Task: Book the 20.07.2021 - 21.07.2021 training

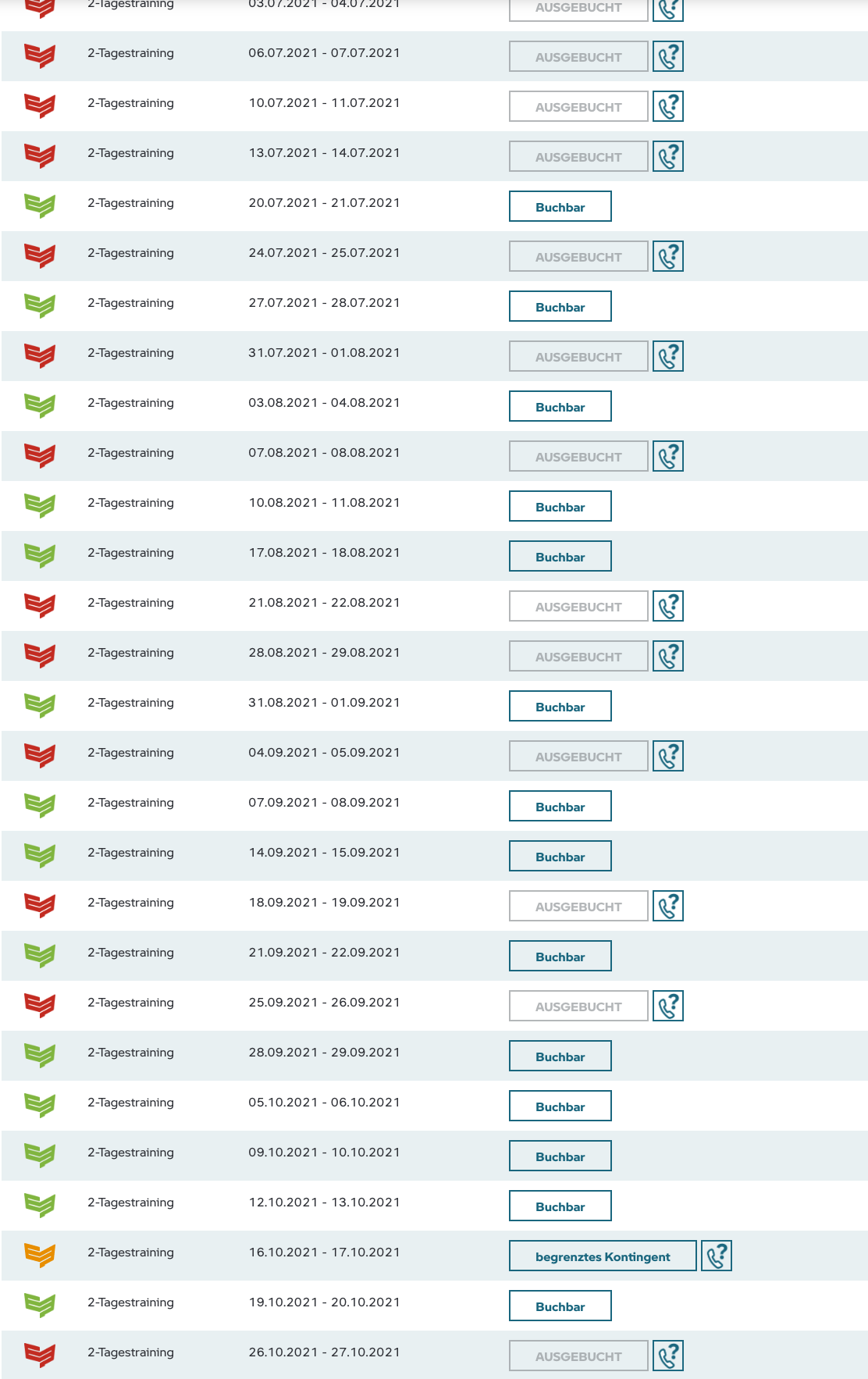Action: pyautogui.click(x=560, y=207)
